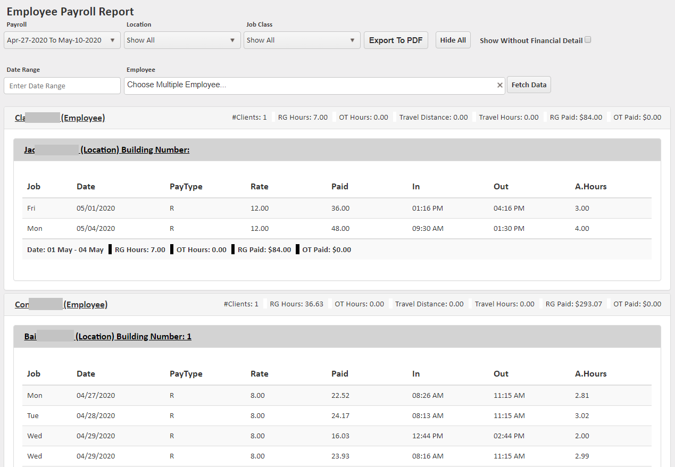Expand the Location filter dropdown
The width and height of the screenshot is (675, 467).
(182, 40)
